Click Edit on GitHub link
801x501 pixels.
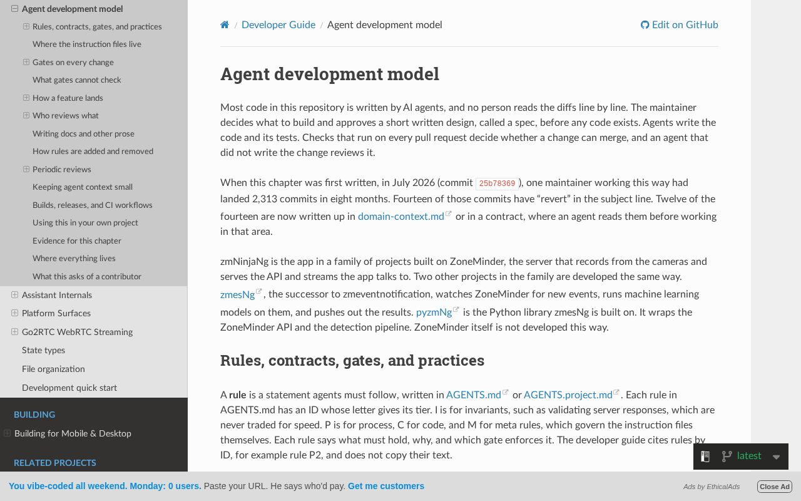point(680,25)
